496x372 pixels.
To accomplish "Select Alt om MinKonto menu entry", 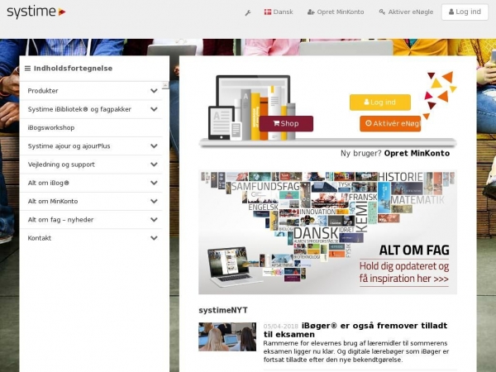I will pos(91,201).
